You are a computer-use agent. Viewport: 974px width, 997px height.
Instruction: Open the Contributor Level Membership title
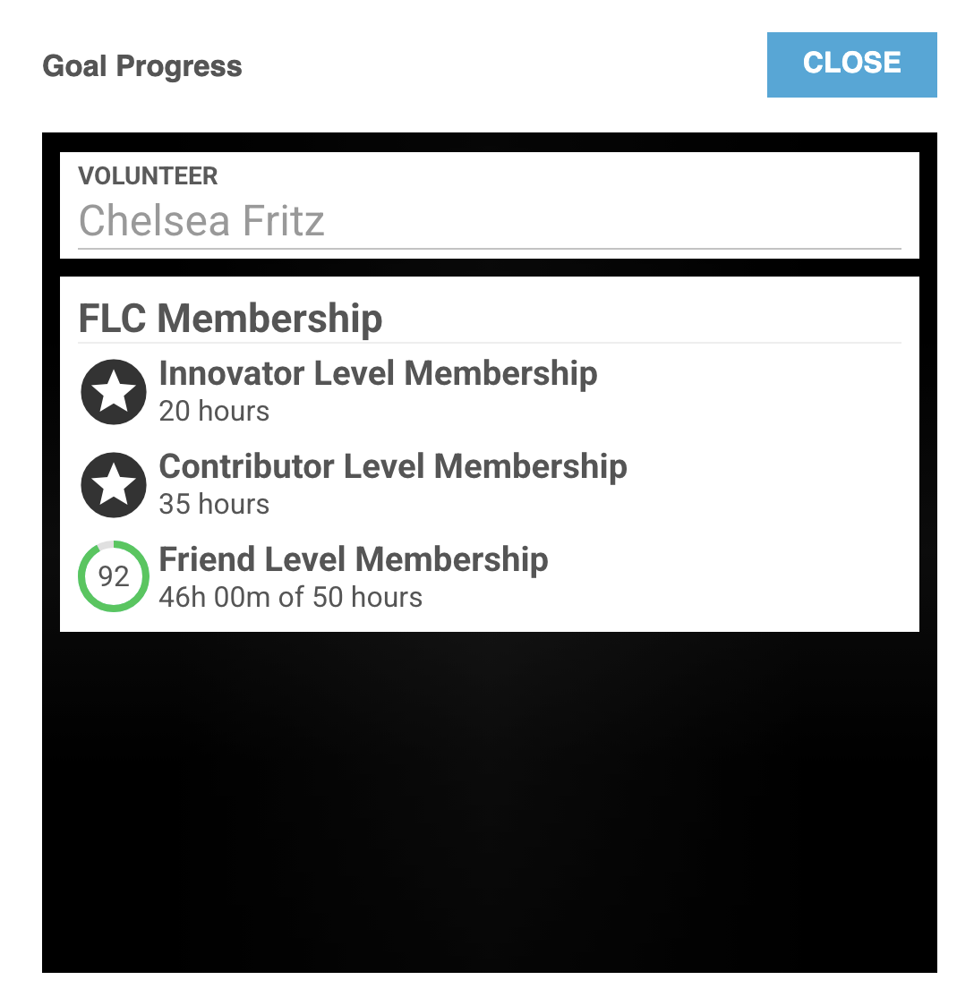click(x=393, y=466)
